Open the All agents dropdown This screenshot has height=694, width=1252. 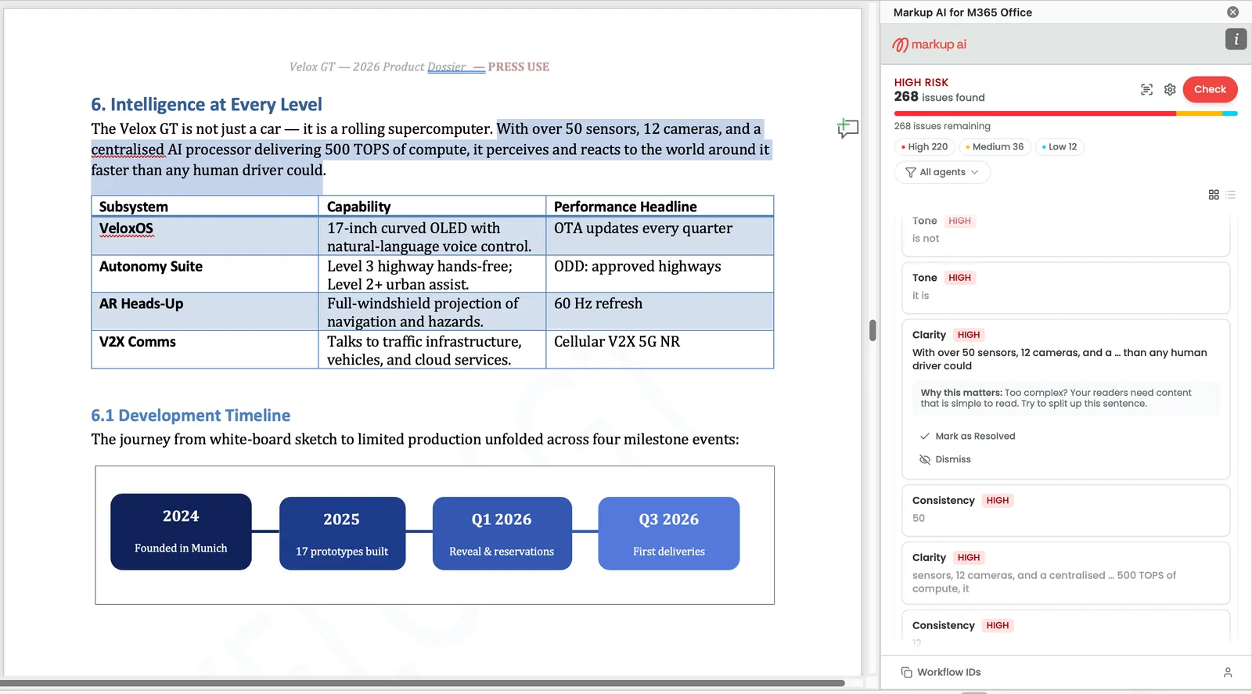coord(942,172)
